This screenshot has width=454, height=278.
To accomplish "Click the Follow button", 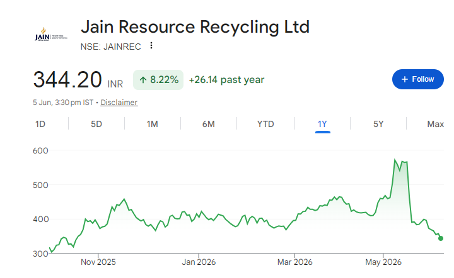I will [418, 79].
